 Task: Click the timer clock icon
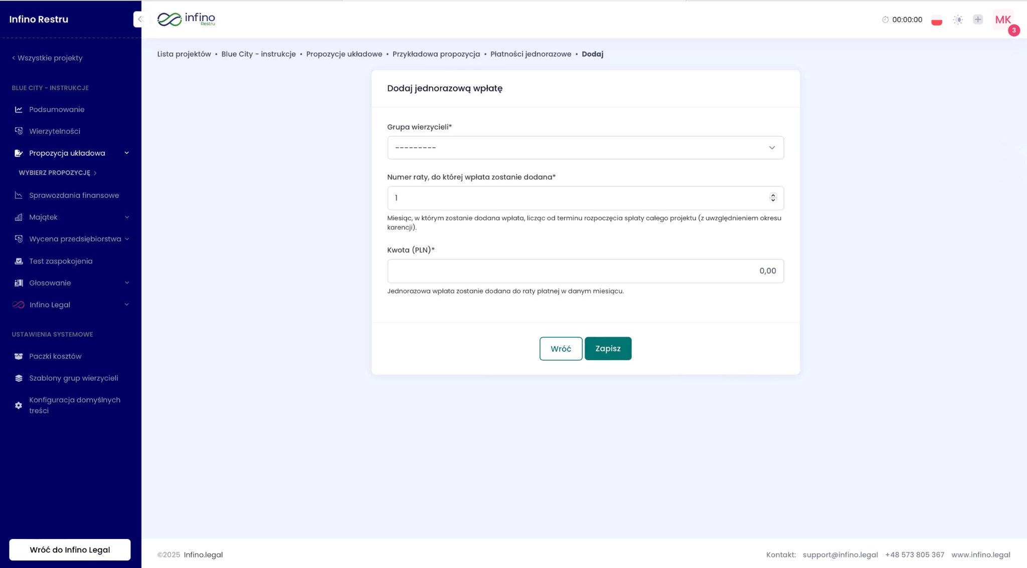tap(885, 20)
